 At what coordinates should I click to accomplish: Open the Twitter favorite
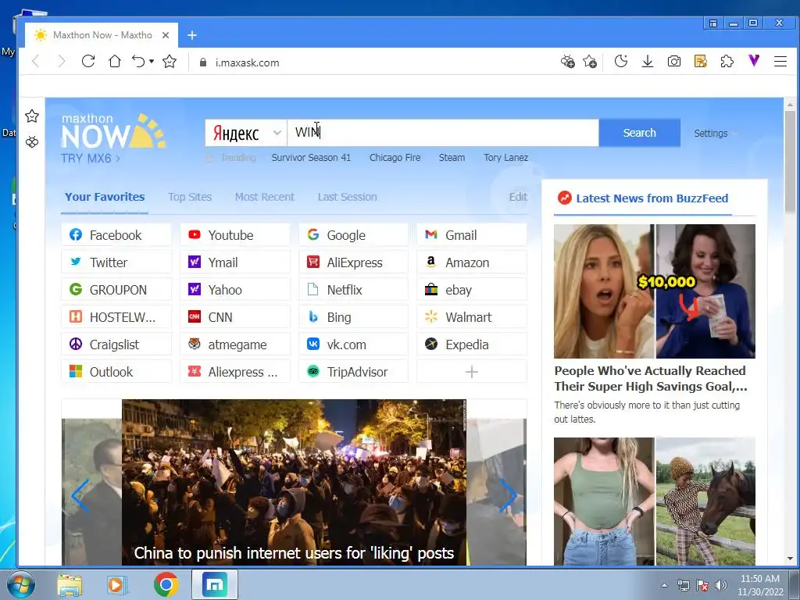(x=116, y=262)
